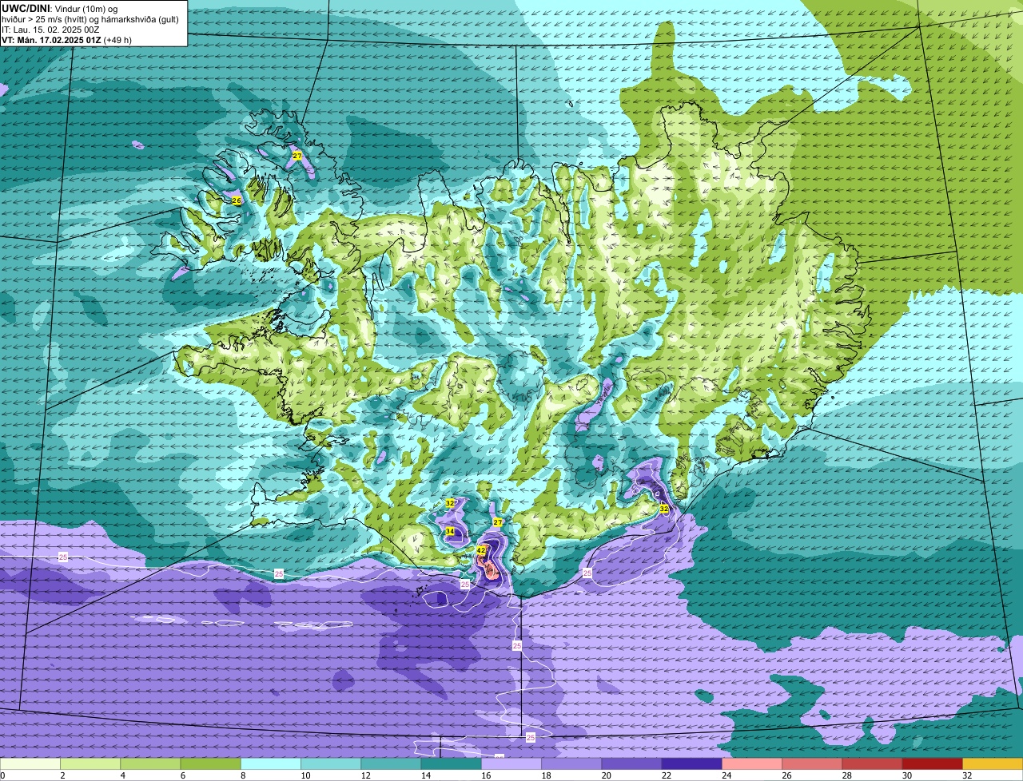Pick the 14–16 m/s dark teal swatch

pyautogui.click(x=452, y=763)
